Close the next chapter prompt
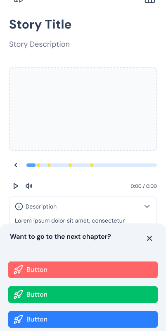 pos(149,238)
